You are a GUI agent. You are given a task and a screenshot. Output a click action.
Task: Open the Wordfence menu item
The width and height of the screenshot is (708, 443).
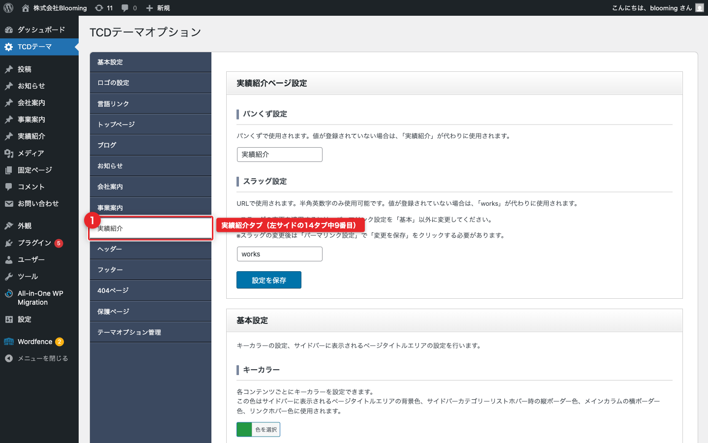click(39, 342)
